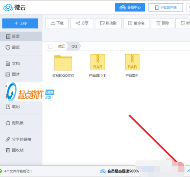Expand the transfer panel with the up chevron
Screen dimensions: 190x177
188,171
